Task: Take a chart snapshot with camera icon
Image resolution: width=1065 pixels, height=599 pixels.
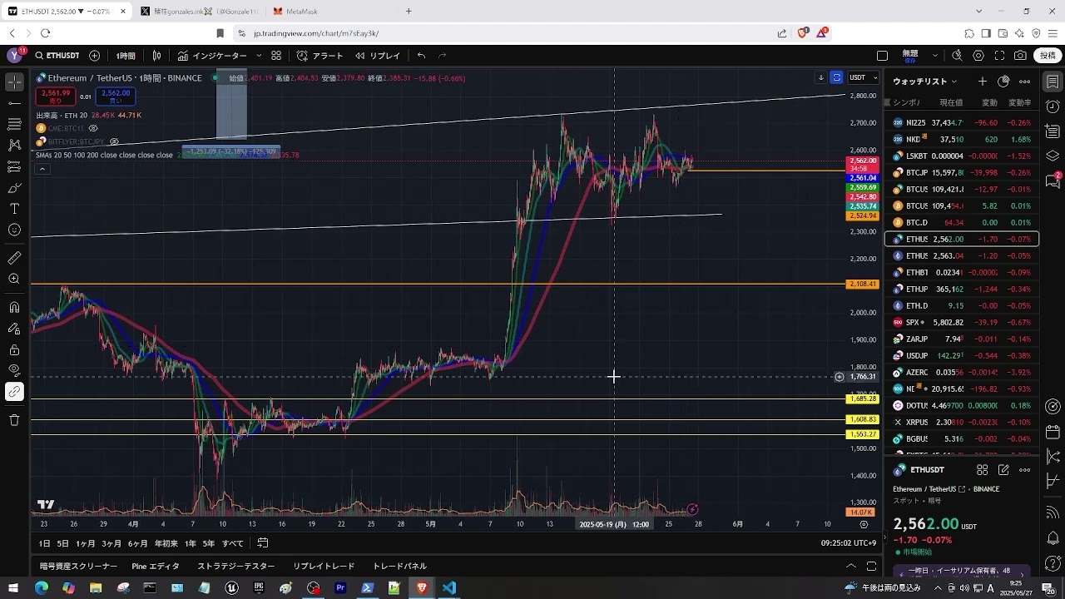Action: (x=1020, y=56)
